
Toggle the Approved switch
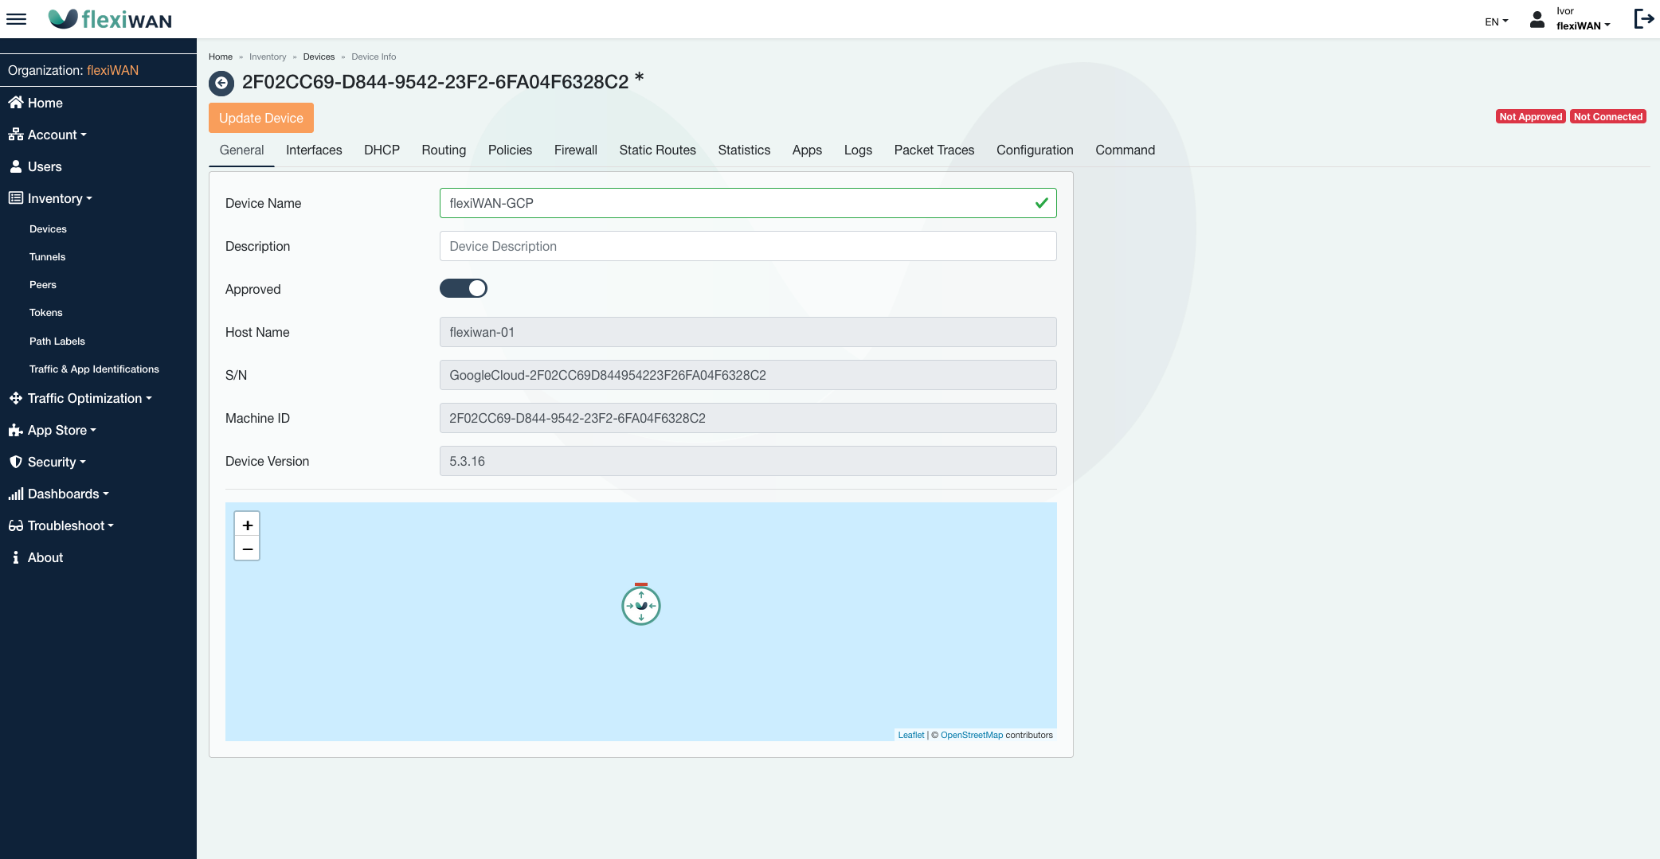coord(464,288)
